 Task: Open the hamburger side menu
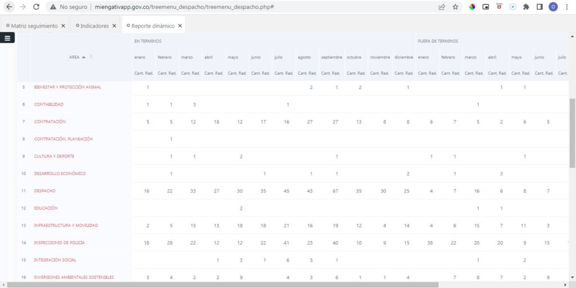click(7, 38)
